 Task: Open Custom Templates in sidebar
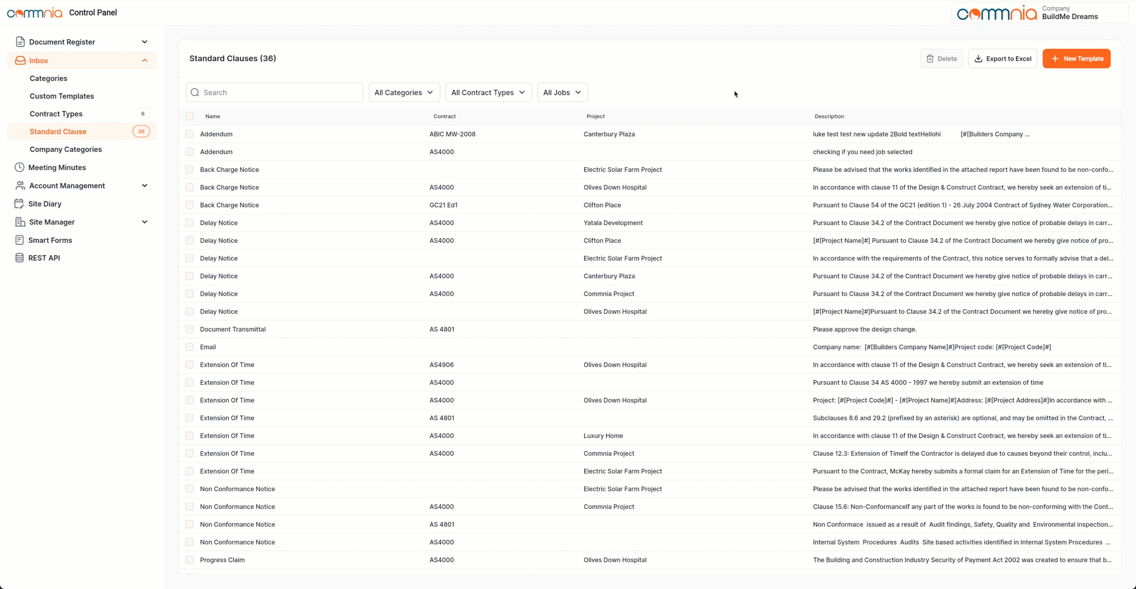coord(62,96)
